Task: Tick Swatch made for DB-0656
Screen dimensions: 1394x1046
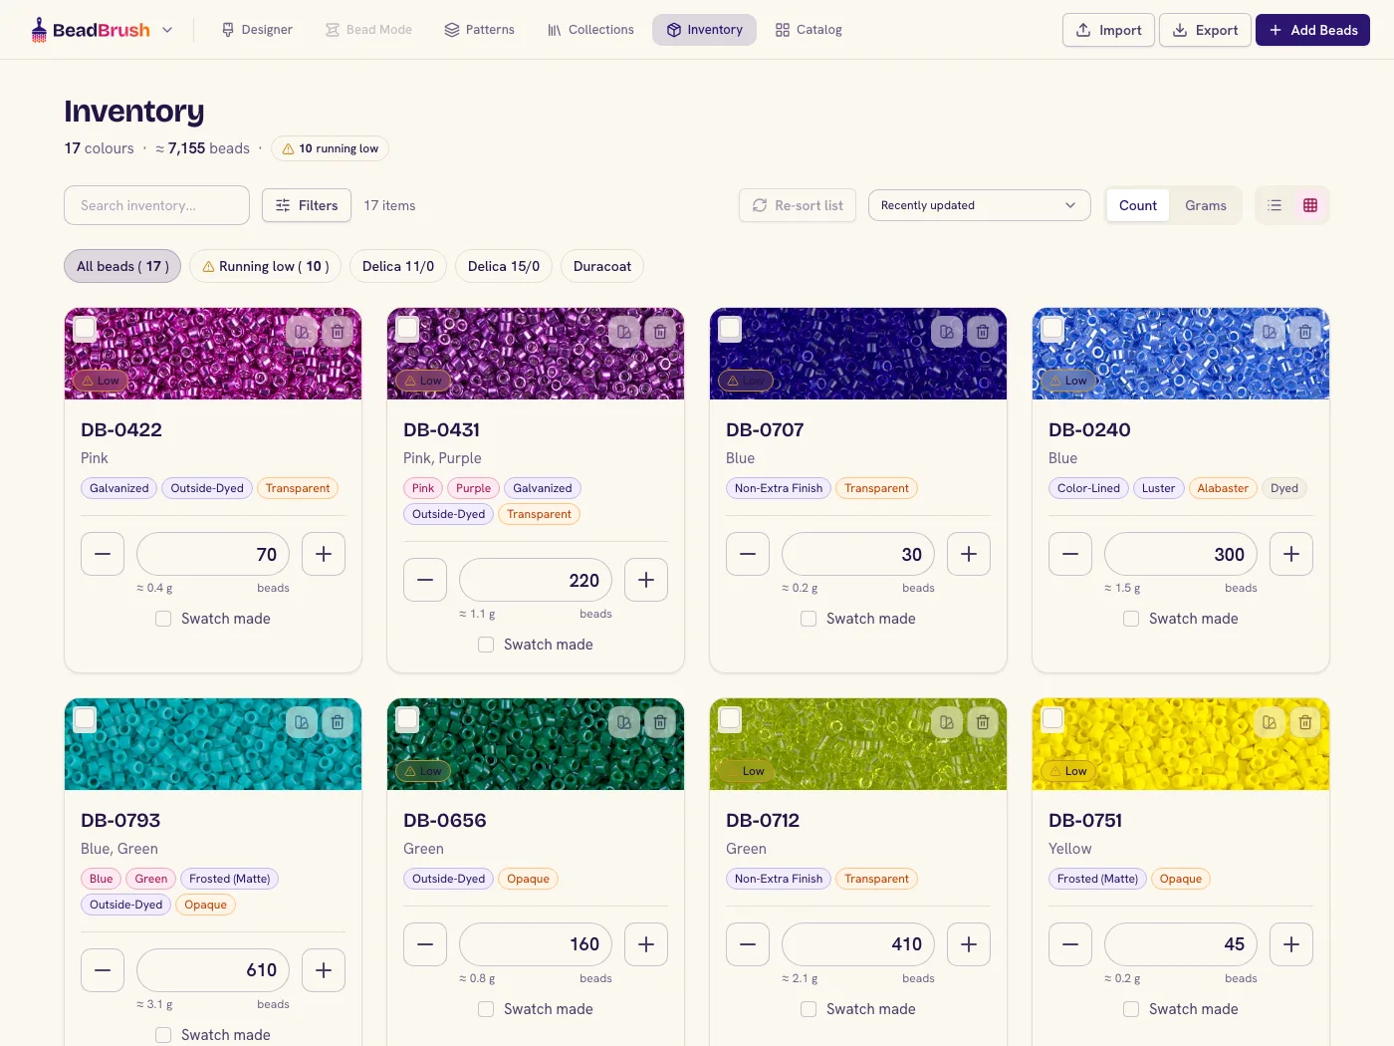Action: 486,1009
